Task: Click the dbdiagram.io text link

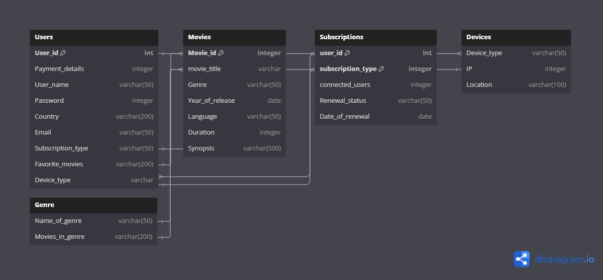Action: tap(564, 259)
